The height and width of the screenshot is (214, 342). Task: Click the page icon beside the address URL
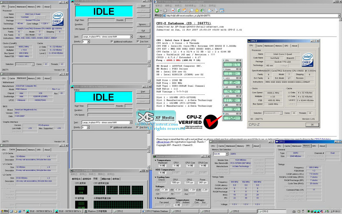(165, 16)
